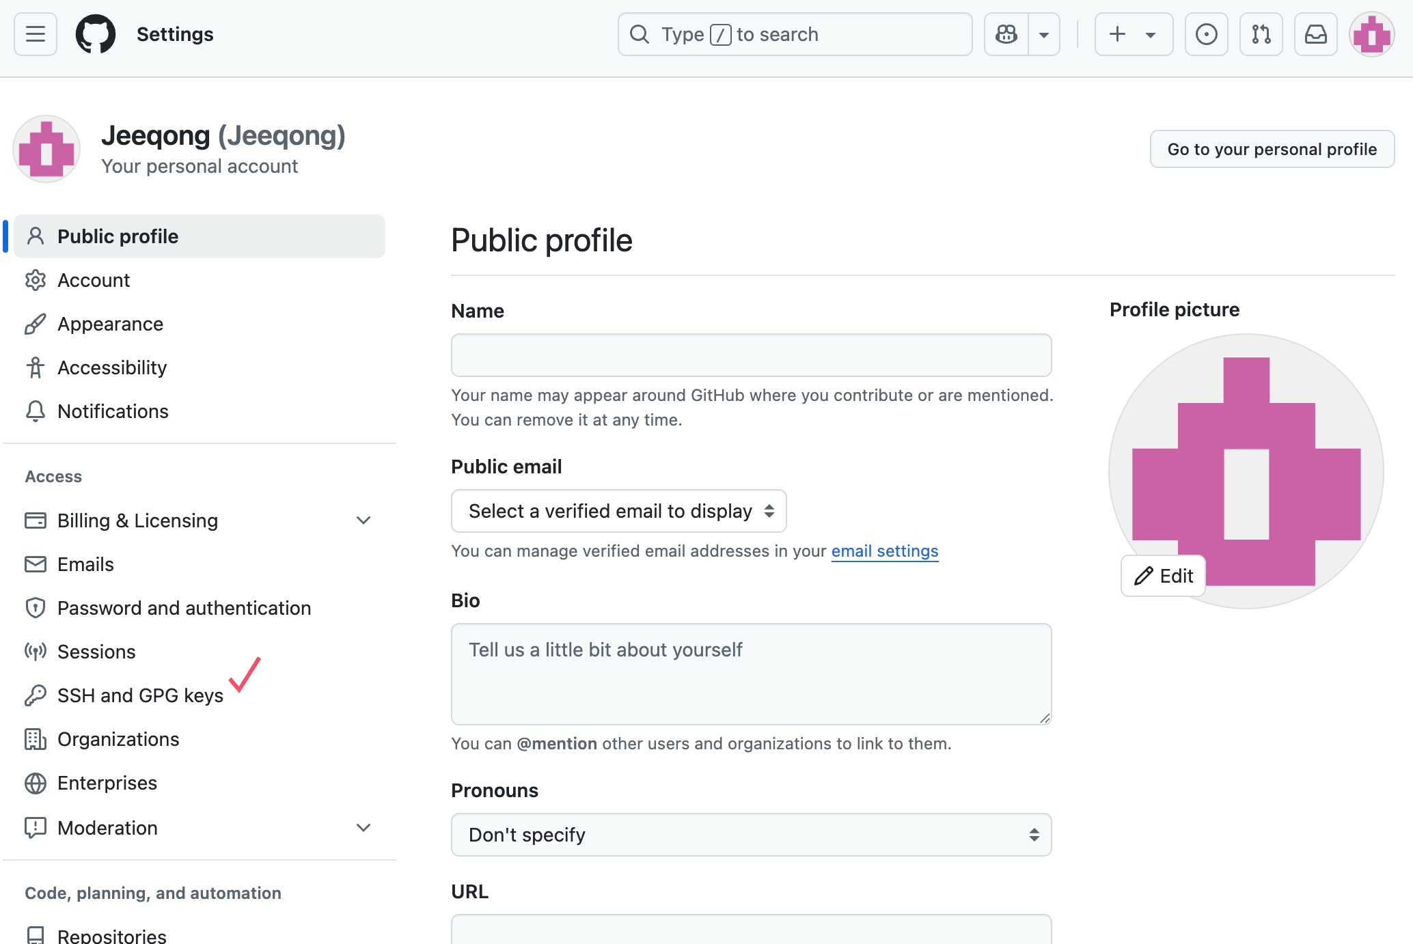Open the Issues icon in the header
Viewport: 1413px width, 944px height.
1206,34
